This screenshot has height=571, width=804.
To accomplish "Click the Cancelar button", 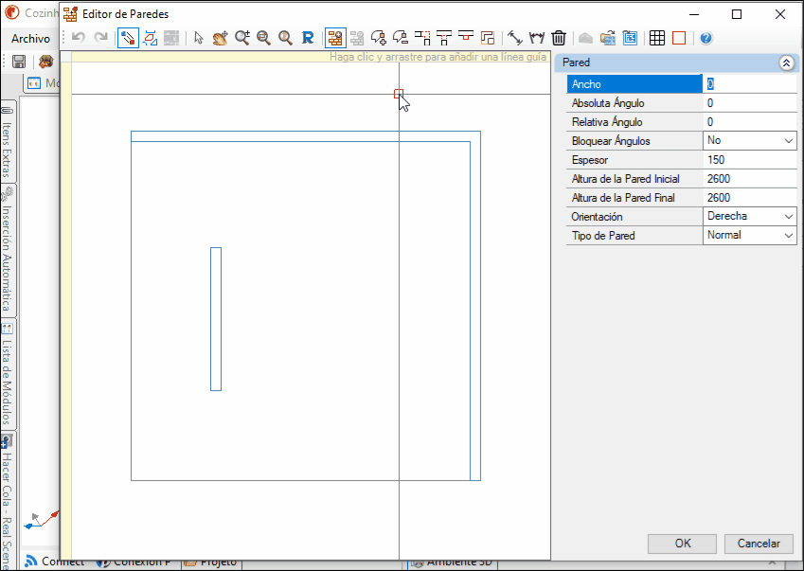I will point(759,544).
